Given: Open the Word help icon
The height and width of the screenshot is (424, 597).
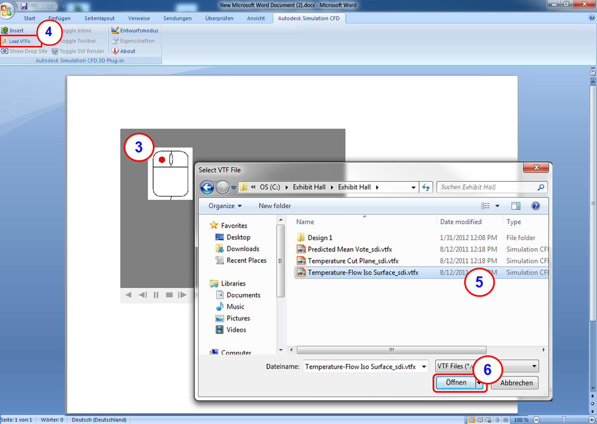Looking at the screenshot, I should (592, 17).
